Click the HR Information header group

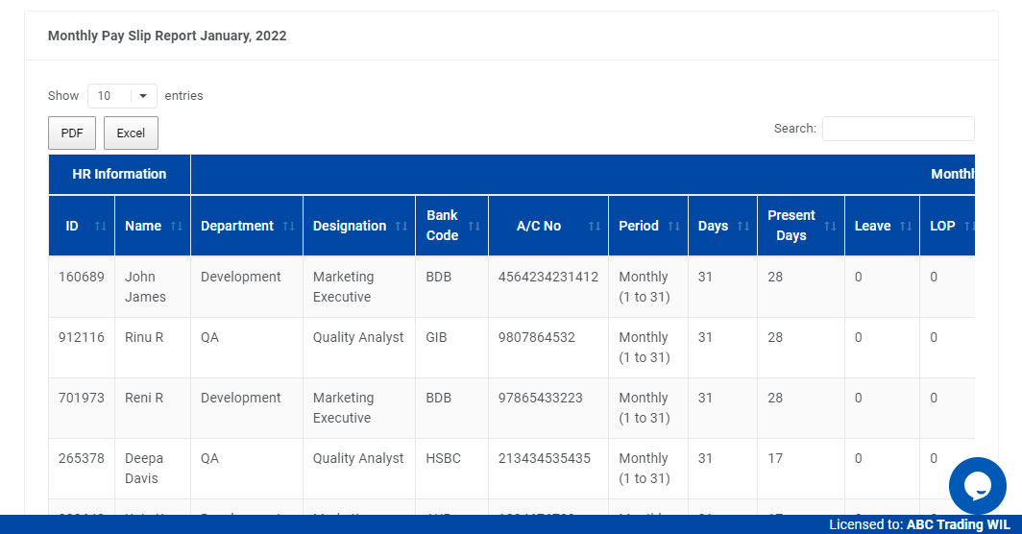[x=119, y=174]
